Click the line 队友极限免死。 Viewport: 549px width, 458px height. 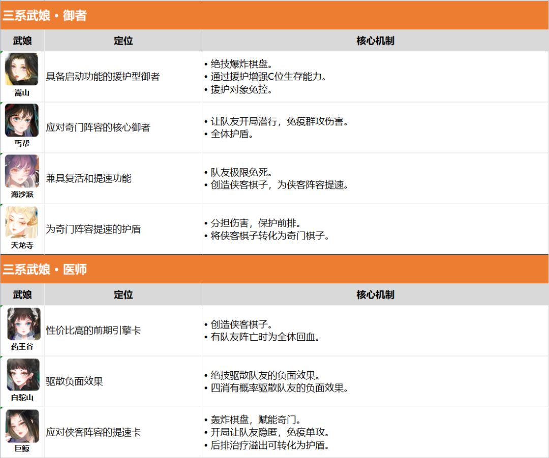point(238,172)
